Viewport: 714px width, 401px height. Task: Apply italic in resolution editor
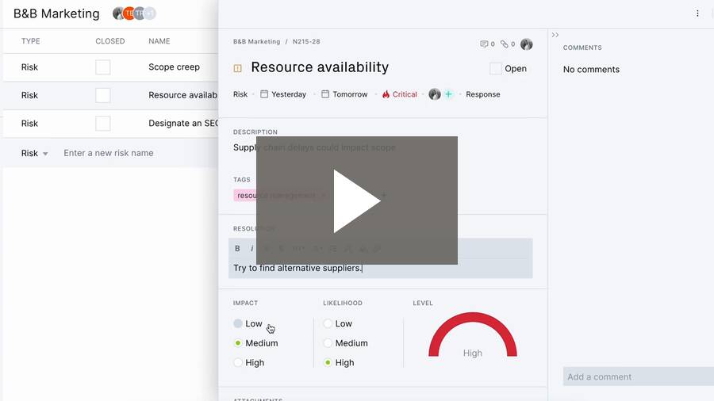click(251, 249)
